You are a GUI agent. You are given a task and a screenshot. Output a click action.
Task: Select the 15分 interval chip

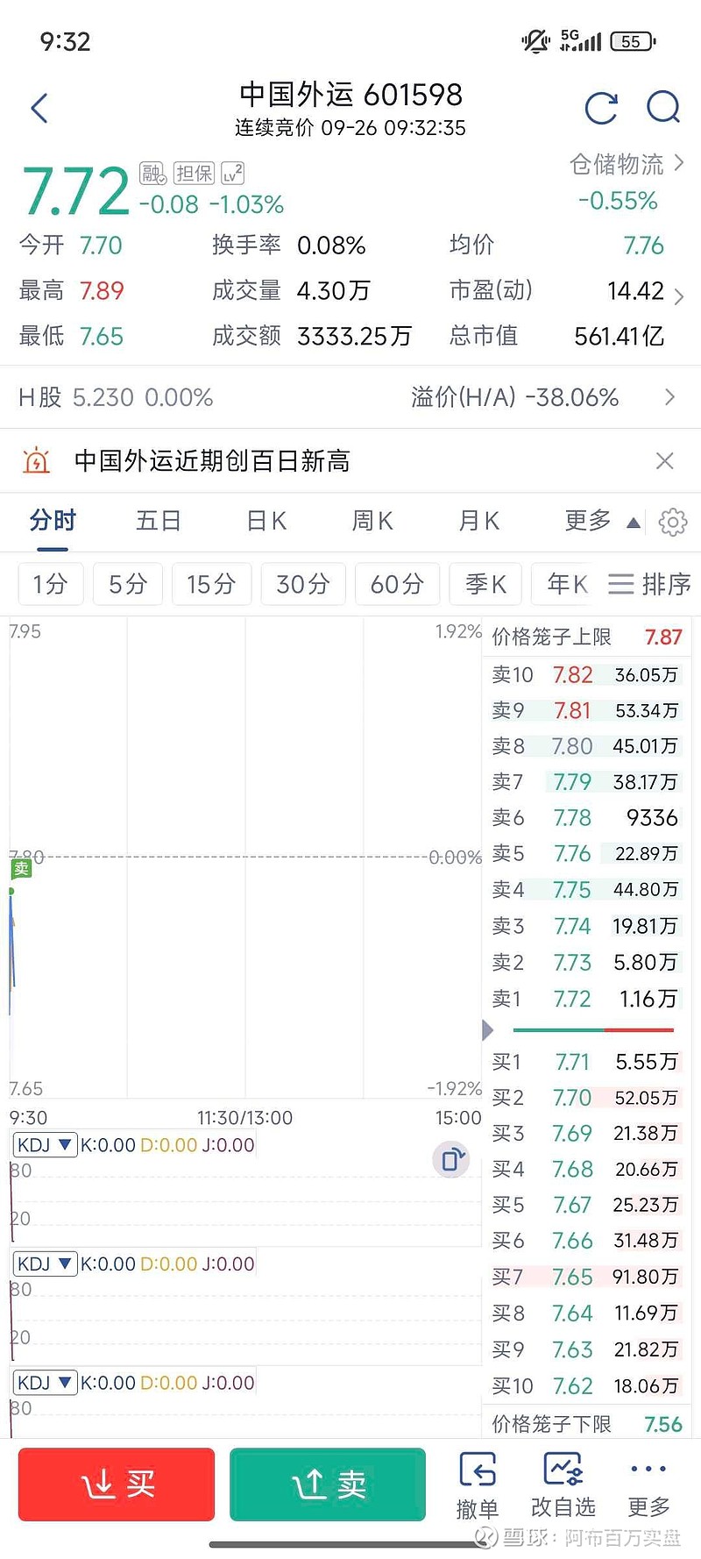click(x=211, y=584)
